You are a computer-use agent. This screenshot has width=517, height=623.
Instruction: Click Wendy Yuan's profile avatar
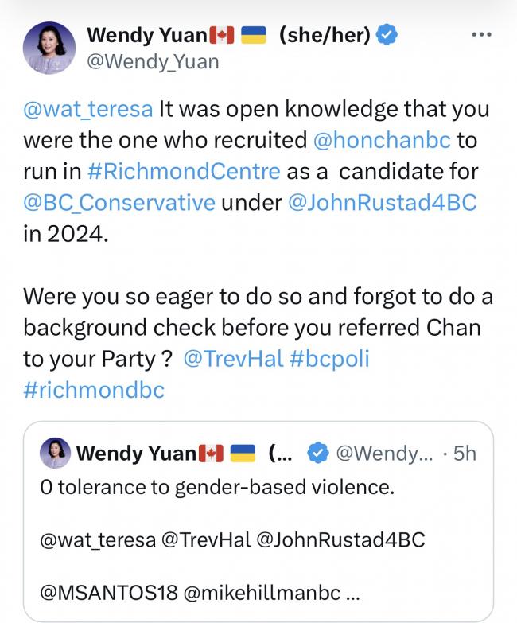[x=50, y=48]
